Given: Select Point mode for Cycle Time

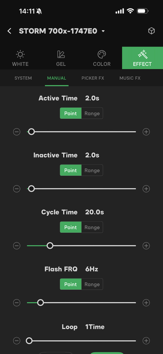Looking at the screenshot, I should pos(71,227).
